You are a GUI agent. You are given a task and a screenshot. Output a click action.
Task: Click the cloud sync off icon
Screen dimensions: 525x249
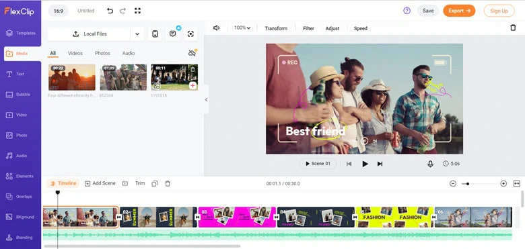coord(192,53)
